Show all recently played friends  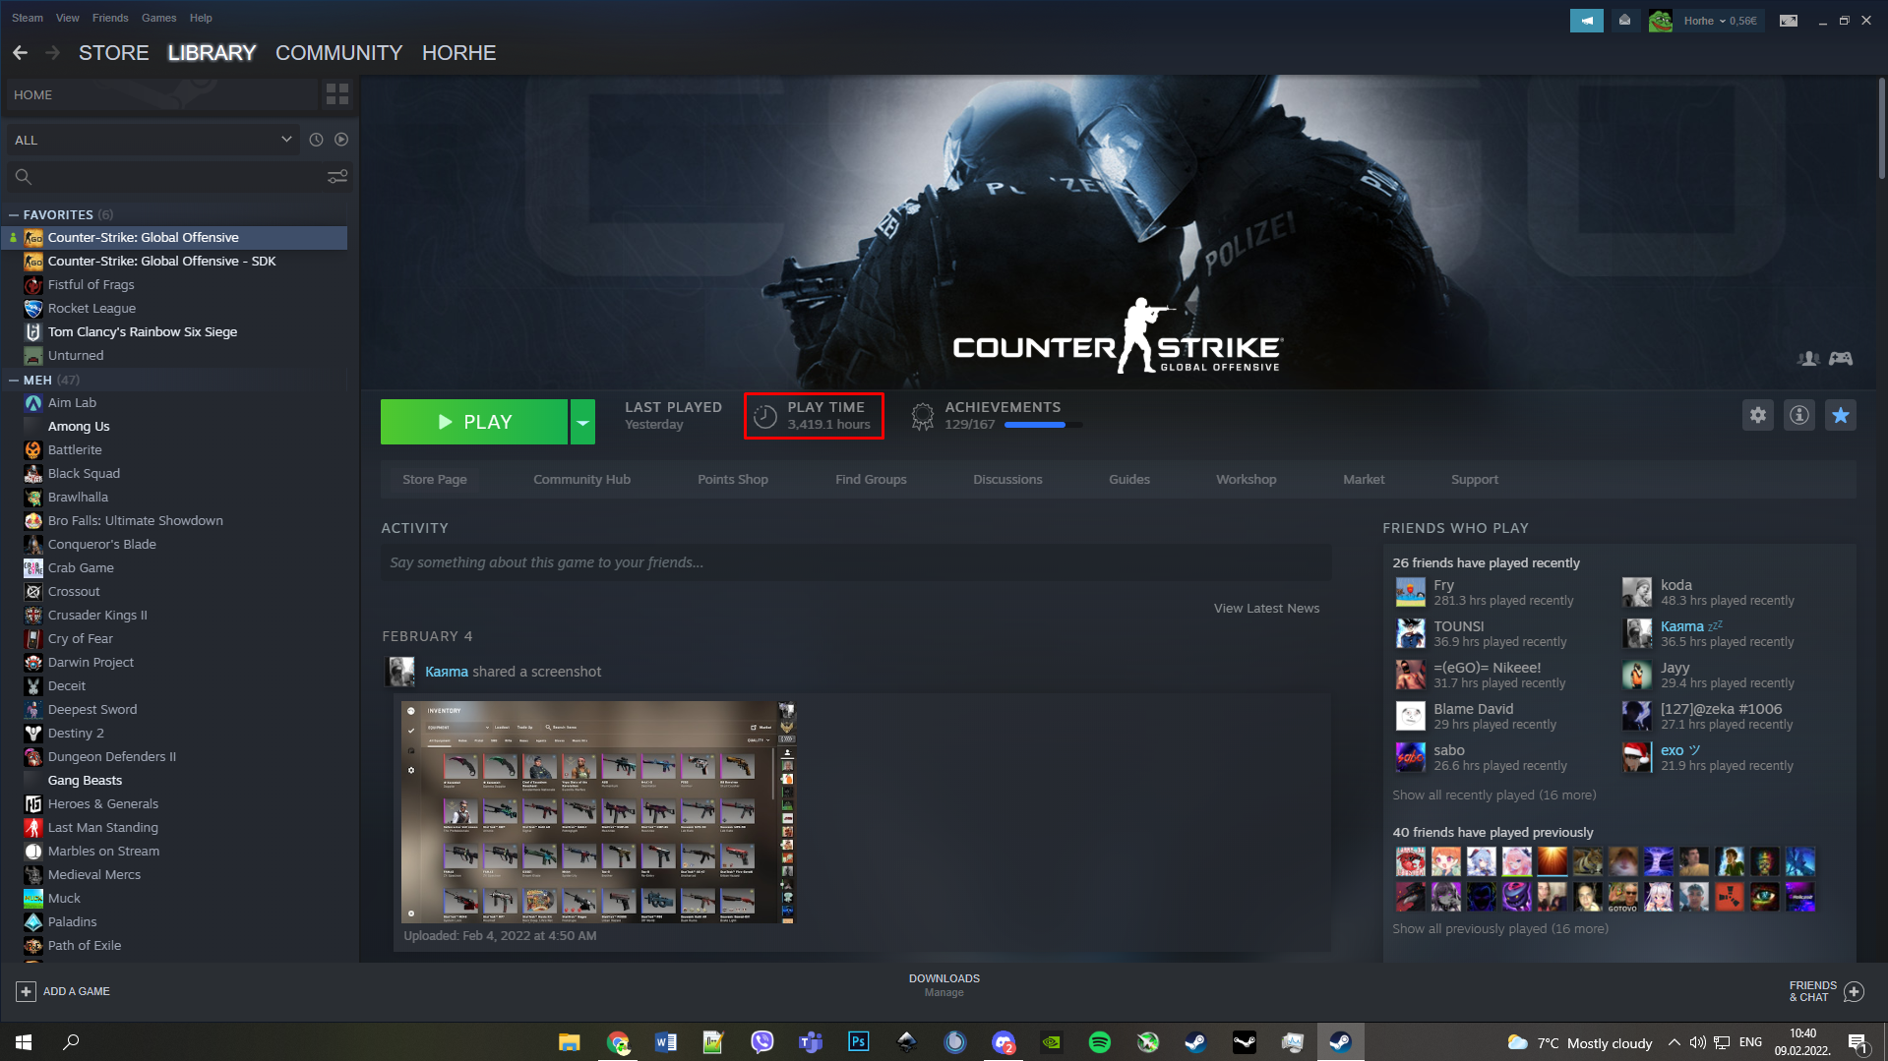[1494, 795]
